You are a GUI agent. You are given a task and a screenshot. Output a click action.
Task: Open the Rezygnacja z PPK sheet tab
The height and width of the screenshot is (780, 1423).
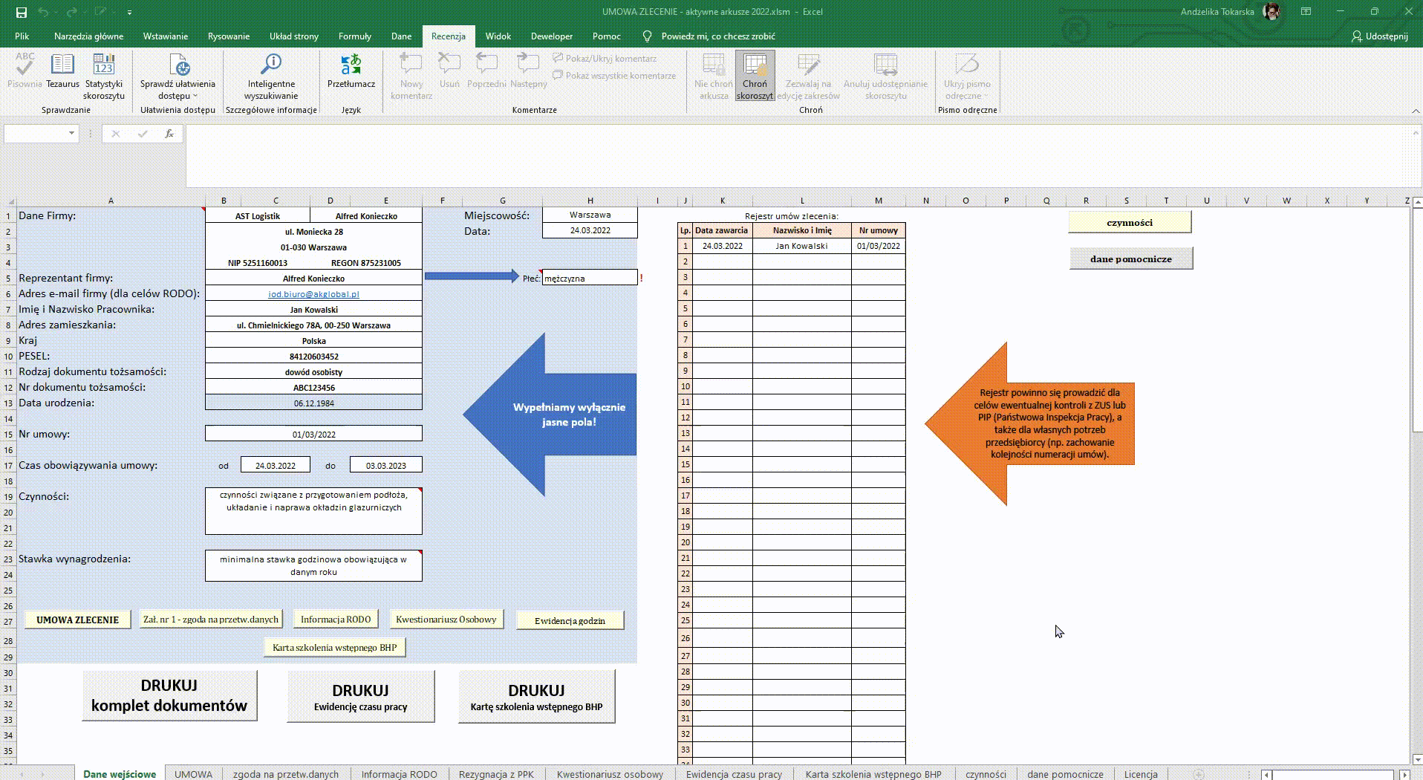pos(496,774)
